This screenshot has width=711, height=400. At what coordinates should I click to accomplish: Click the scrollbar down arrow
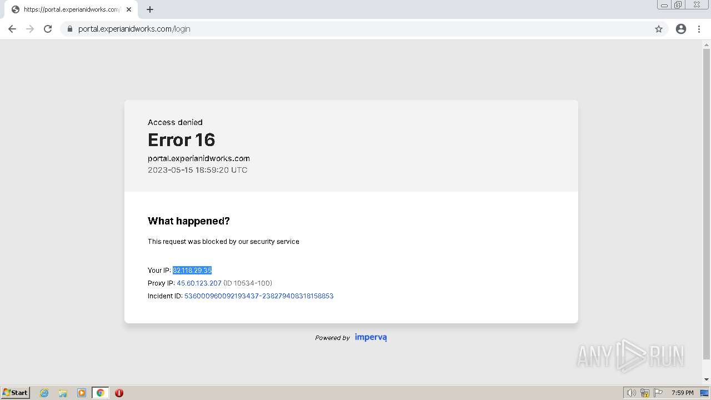click(707, 379)
